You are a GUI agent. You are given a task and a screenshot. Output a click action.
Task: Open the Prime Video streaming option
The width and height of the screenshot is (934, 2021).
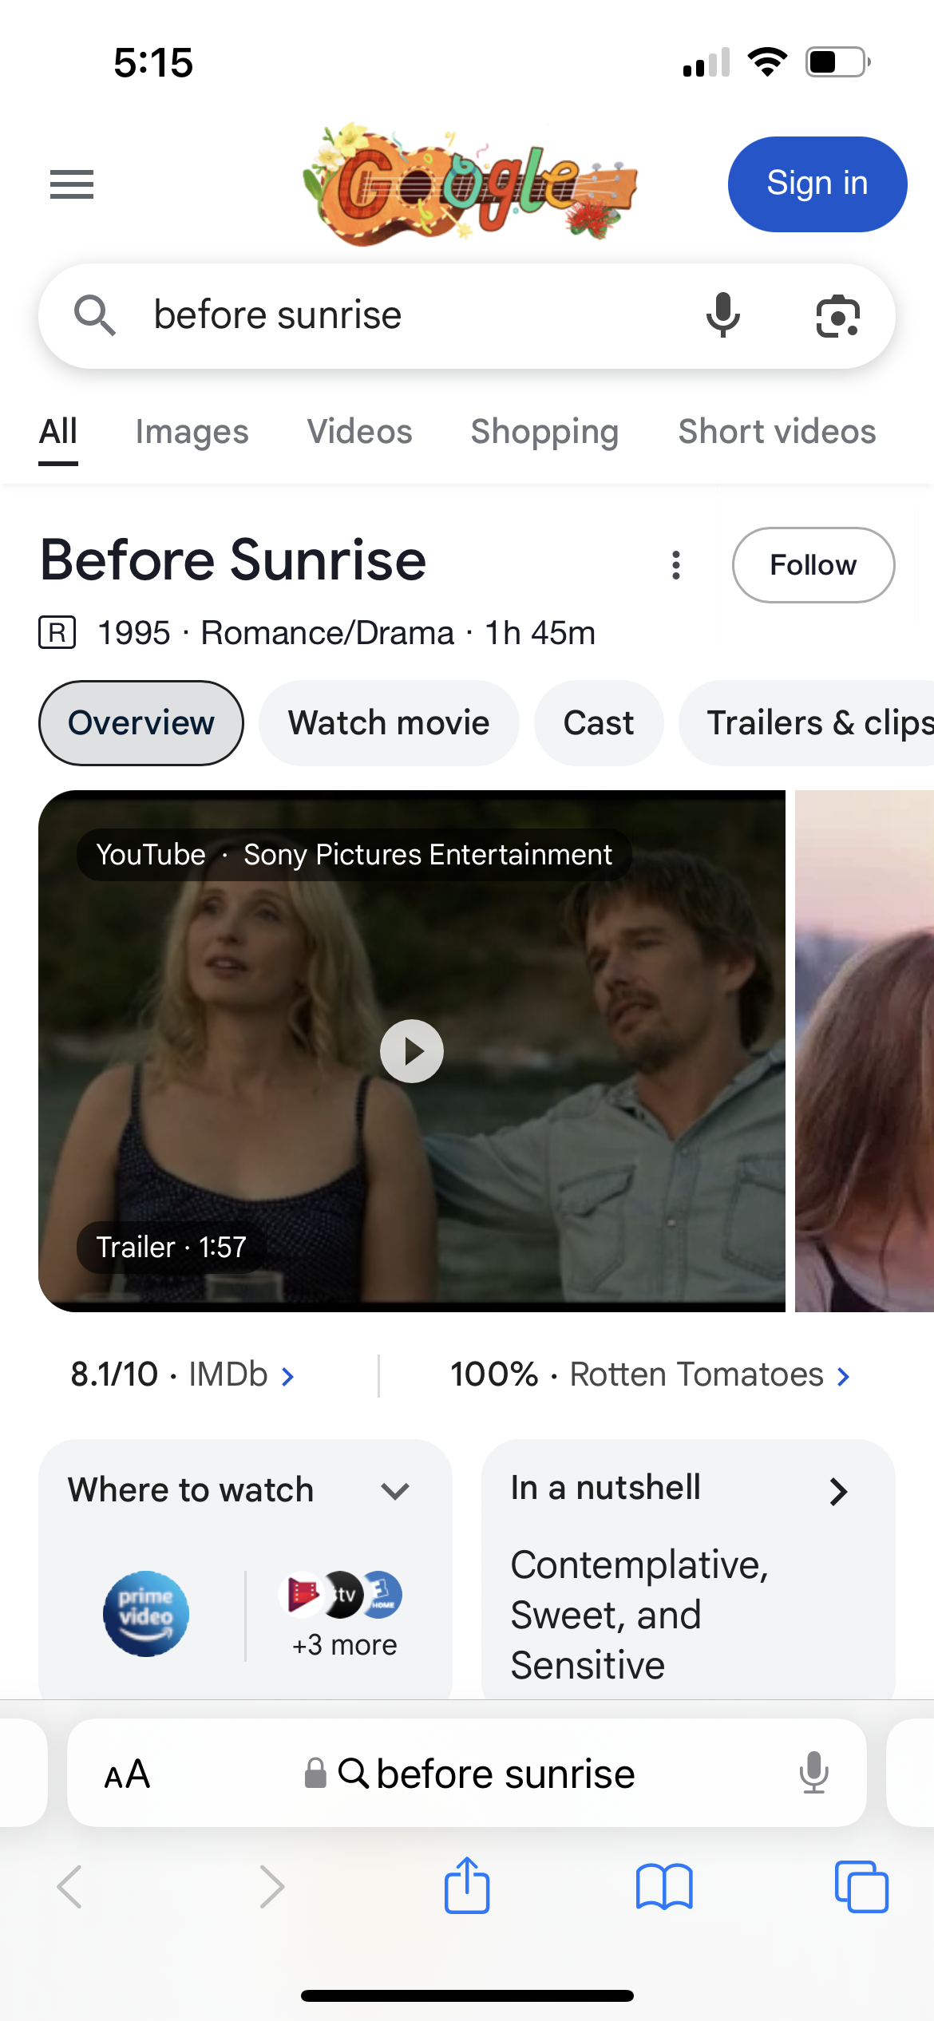[146, 1614]
